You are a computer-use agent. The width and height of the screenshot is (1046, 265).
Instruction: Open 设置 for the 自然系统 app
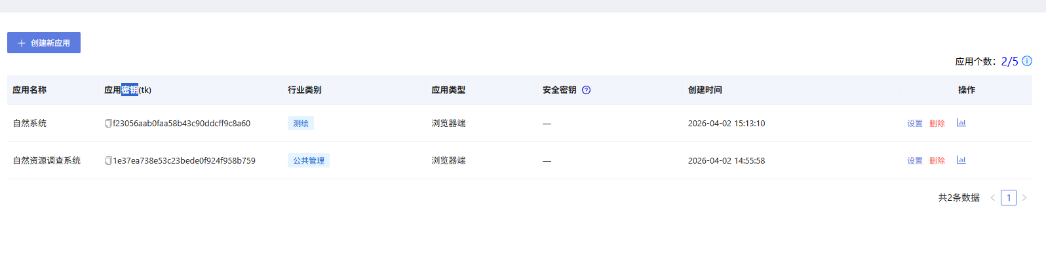[915, 124]
